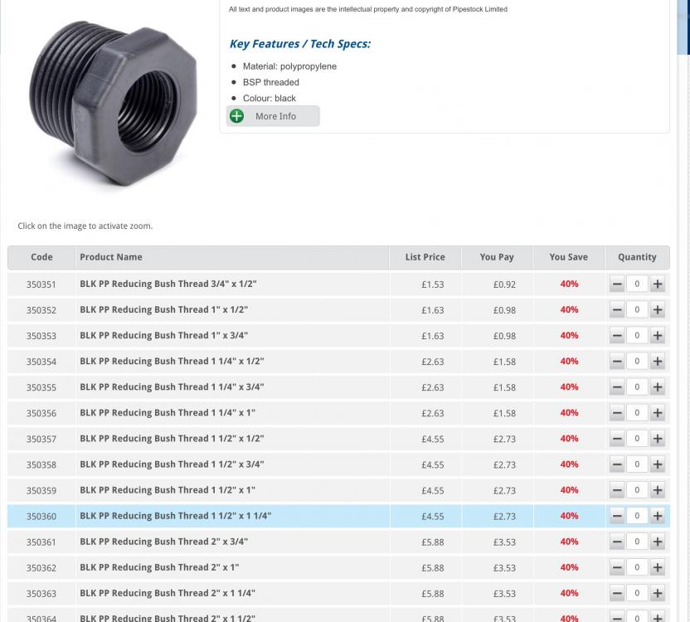The height and width of the screenshot is (622, 690).
Task: Select quantity field for 2" x 1" bush
Action: [637, 567]
